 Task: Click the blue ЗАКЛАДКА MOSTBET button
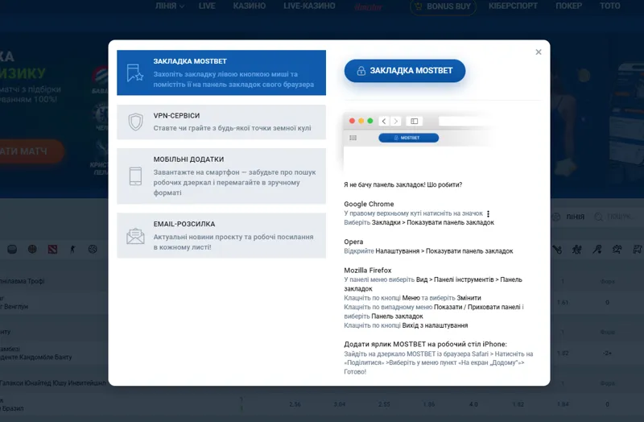click(x=405, y=71)
